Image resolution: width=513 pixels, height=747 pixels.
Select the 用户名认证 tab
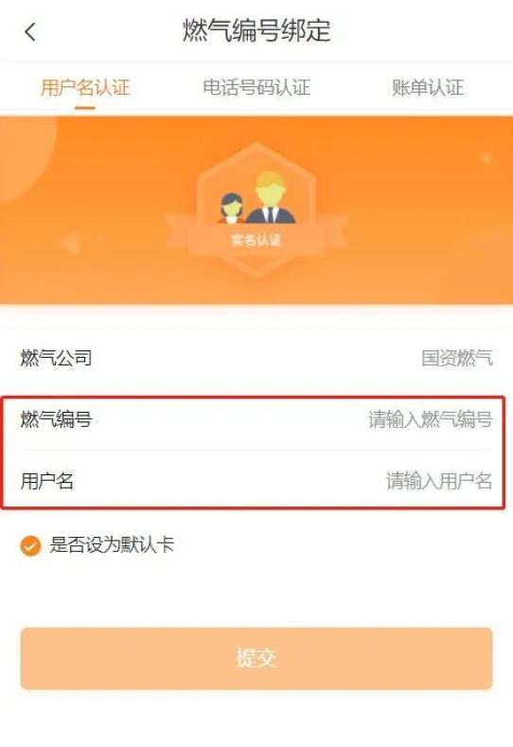pos(85,88)
